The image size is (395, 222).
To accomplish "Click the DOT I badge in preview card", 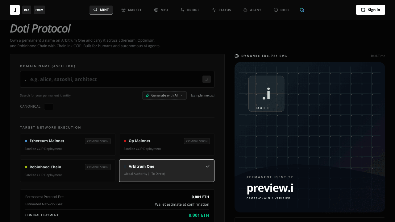I will (266, 94).
